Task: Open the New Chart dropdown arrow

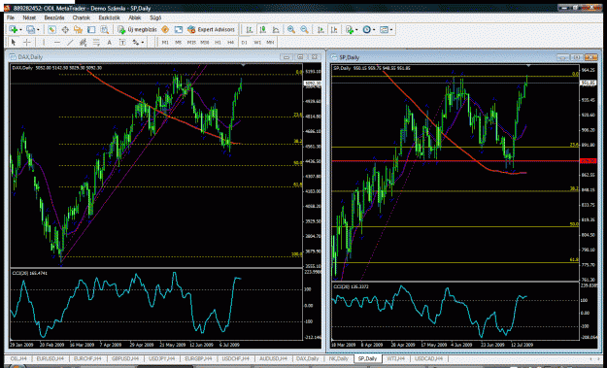Action: tap(20, 30)
